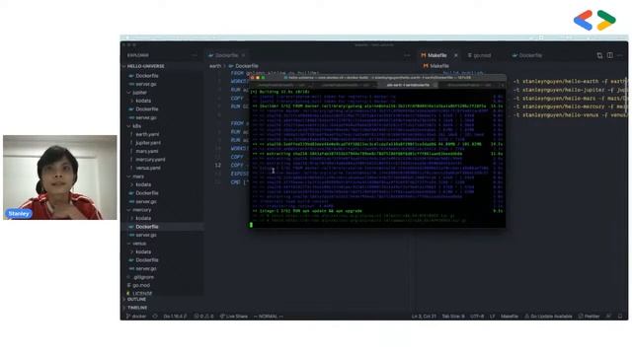This screenshot has height=355, width=632.
Task: Expand kodata folder under mars
Action: [x=143, y=184]
